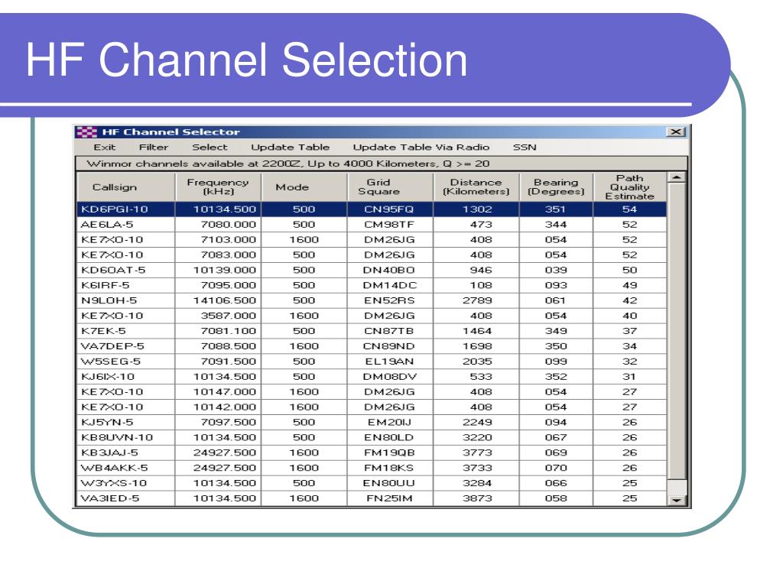Screen dimensions: 783x587
Task: Click grid square DN40BO cell
Action: (x=390, y=270)
